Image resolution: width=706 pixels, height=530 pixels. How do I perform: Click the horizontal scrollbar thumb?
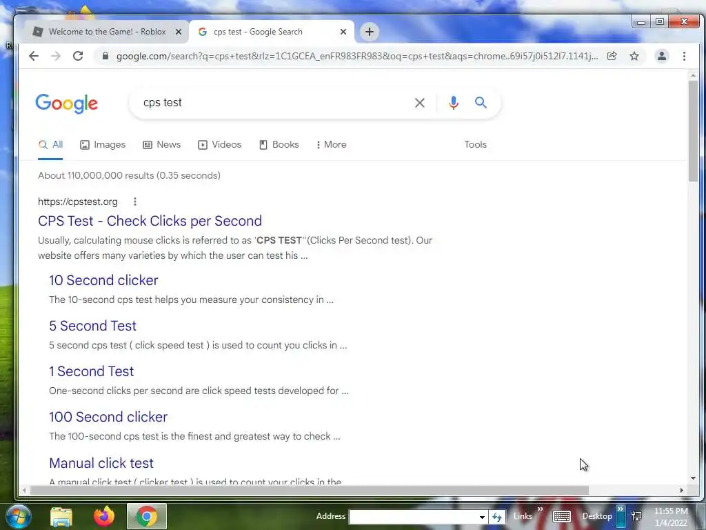[310, 490]
